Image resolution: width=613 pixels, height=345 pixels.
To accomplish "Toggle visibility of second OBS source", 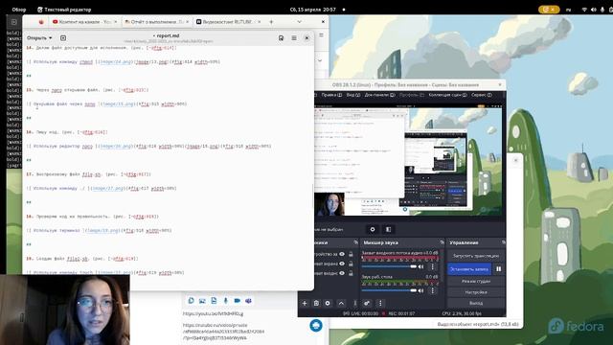I will pos(342,264).
